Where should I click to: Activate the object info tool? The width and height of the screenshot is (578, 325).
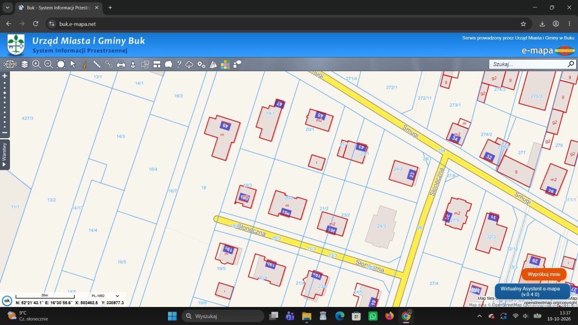click(85, 64)
